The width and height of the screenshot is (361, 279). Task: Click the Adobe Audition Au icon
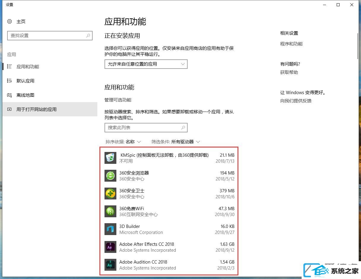click(x=110, y=265)
